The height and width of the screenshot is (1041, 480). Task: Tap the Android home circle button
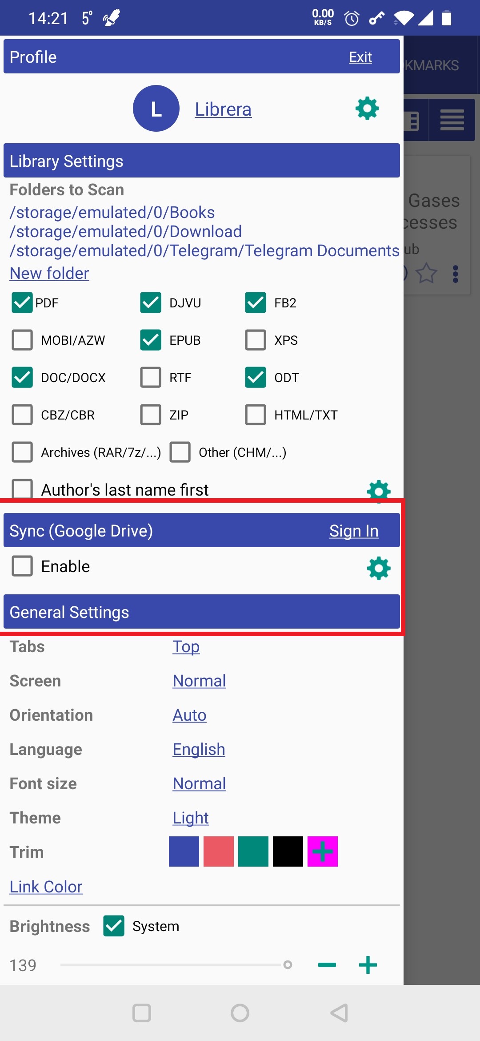point(240,1013)
